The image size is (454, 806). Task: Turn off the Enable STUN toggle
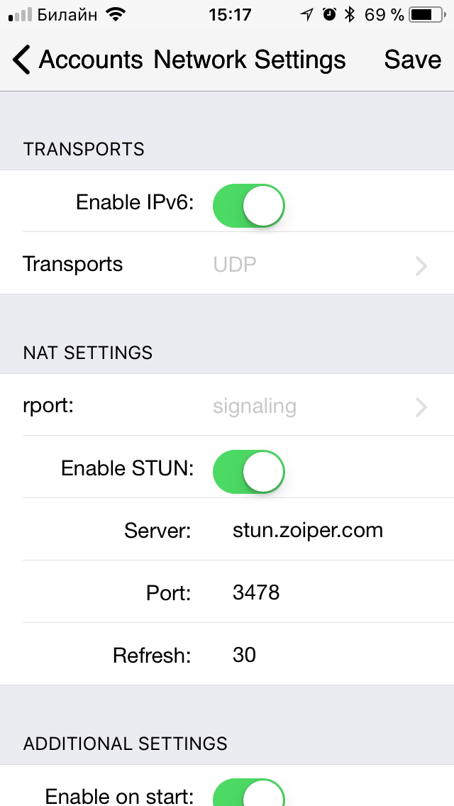coord(249,472)
